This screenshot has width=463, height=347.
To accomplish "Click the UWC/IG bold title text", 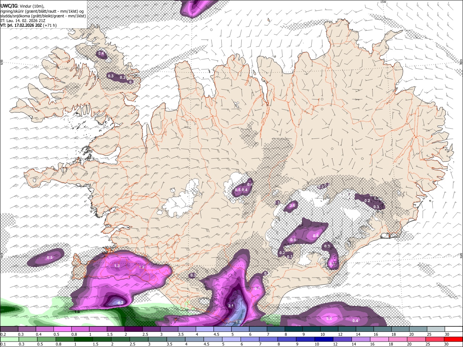I will [x=9, y=6].
